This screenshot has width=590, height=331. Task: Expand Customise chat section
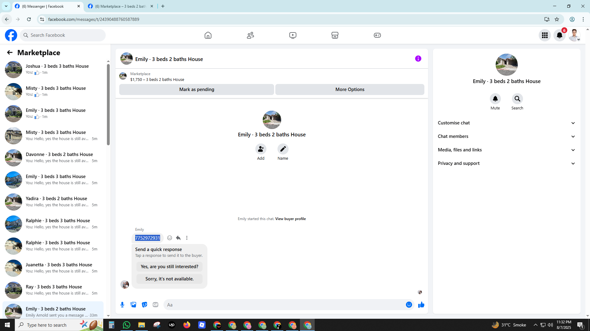click(x=506, y=123)
